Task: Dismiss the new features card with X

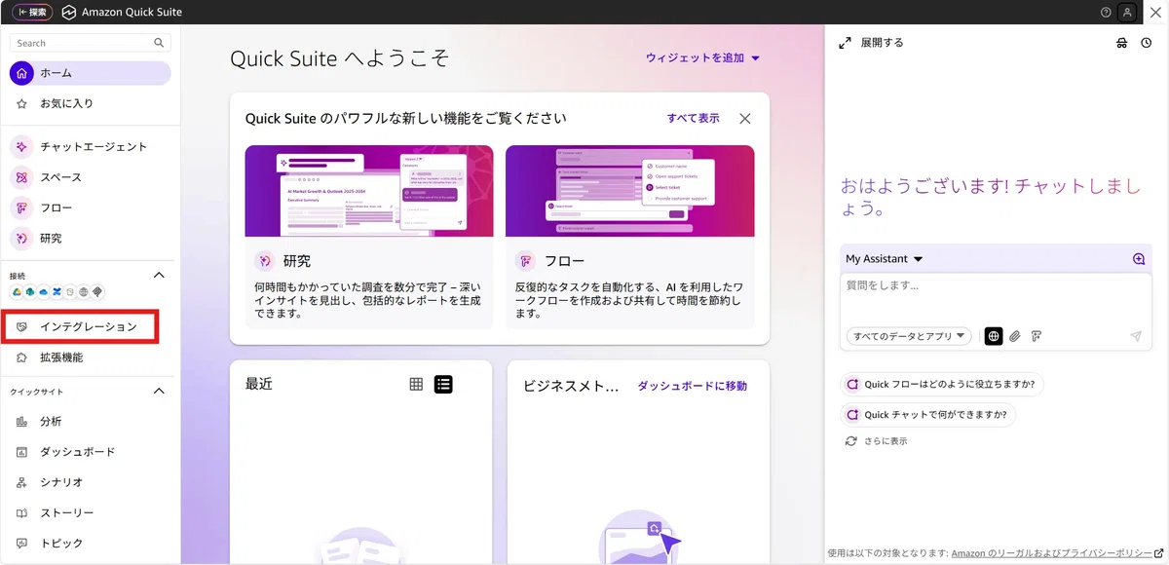Action: coord(745,118)
